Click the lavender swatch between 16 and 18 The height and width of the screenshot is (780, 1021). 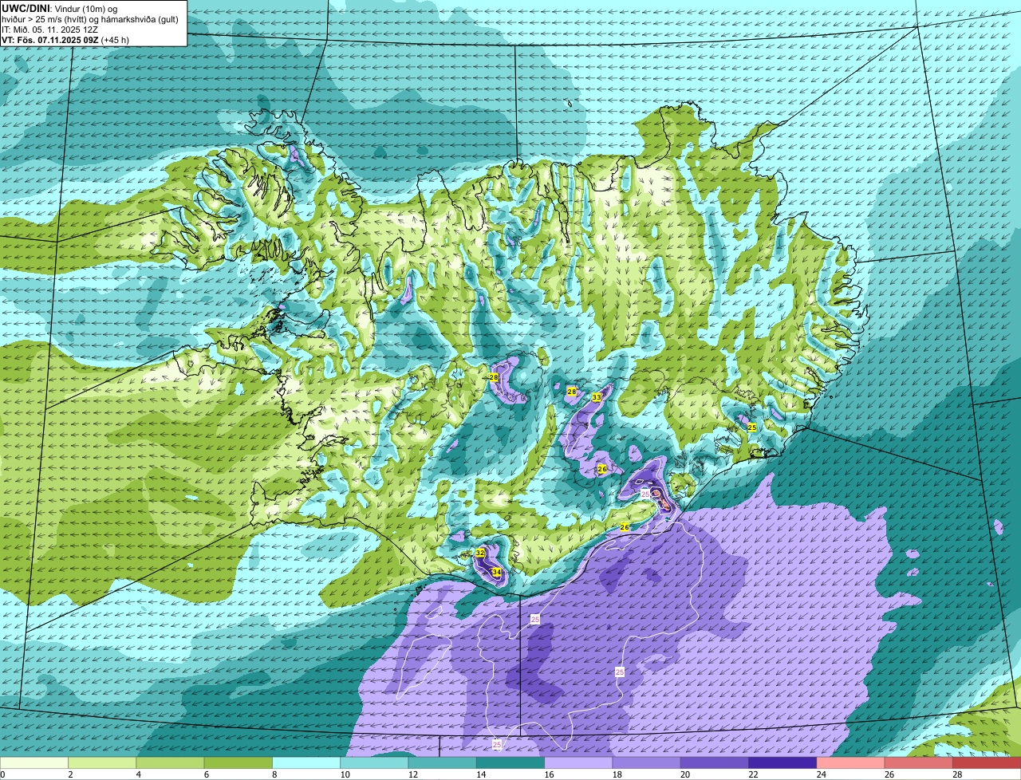click(578, 763)
